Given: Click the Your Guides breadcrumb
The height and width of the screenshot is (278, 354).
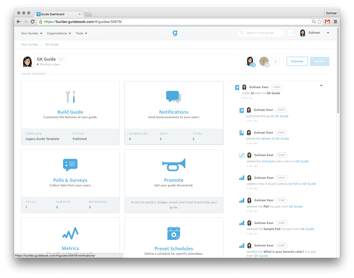Looking at the screenshot, I should point(30,44).
